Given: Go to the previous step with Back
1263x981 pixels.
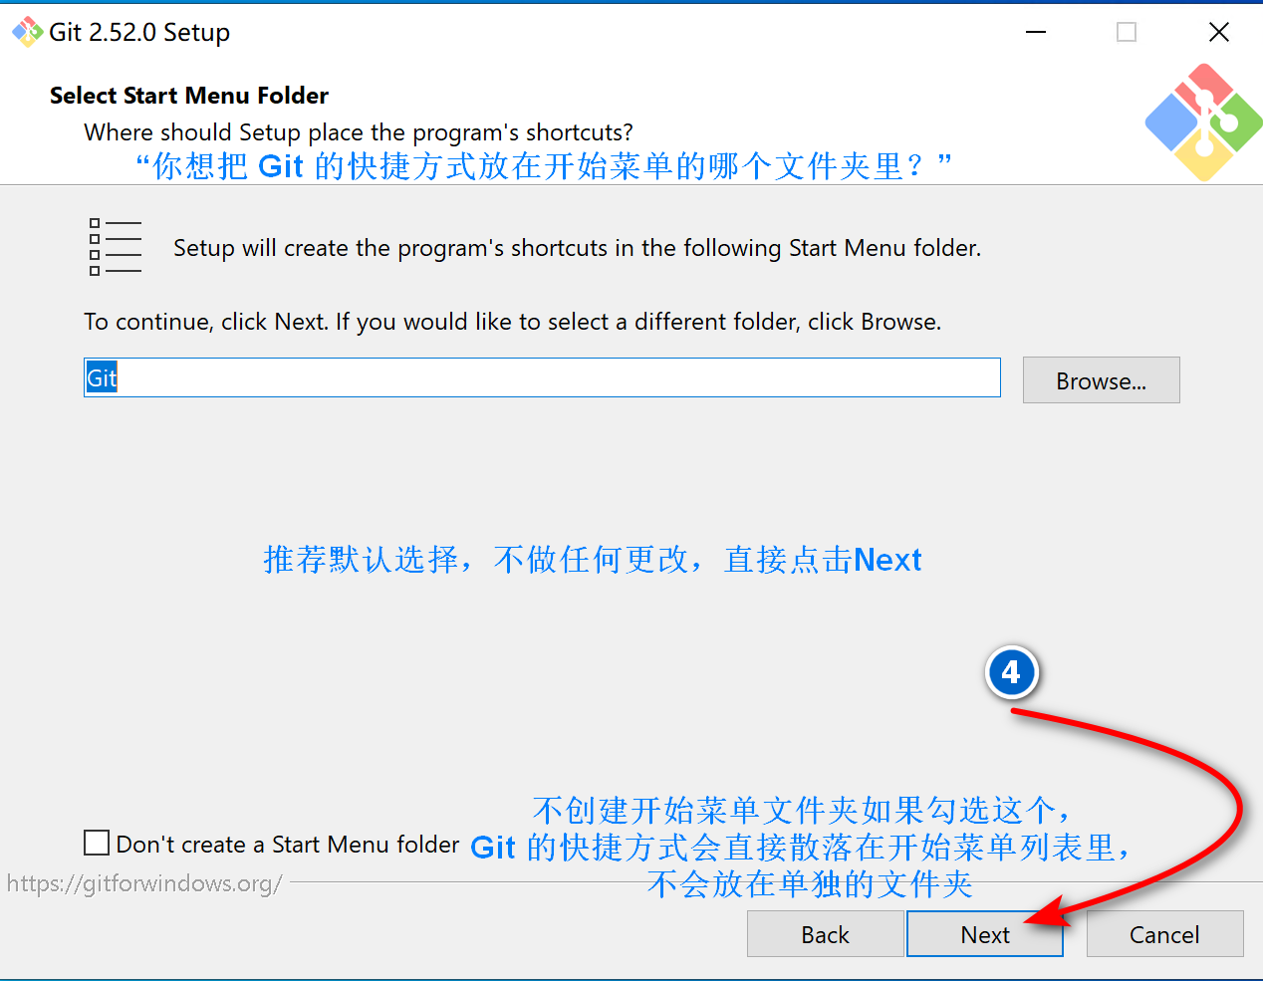Looking at the screenshot, I should pos(825,934).
